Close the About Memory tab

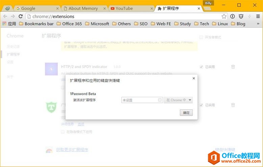[x=104, y=8]
